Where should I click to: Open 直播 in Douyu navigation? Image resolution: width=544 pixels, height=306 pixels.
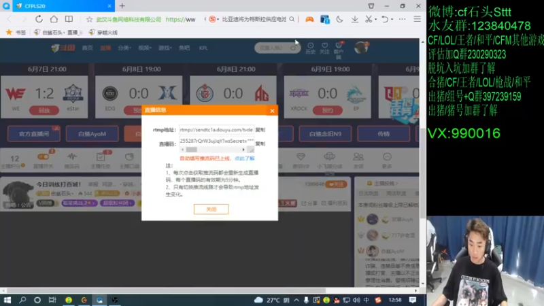(105, 48)
